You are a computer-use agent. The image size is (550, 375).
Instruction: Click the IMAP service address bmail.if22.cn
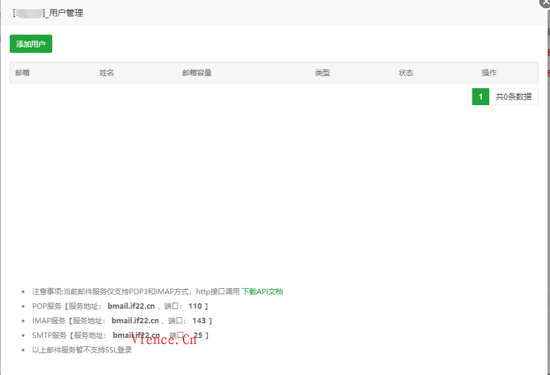[x=135, y=320]
